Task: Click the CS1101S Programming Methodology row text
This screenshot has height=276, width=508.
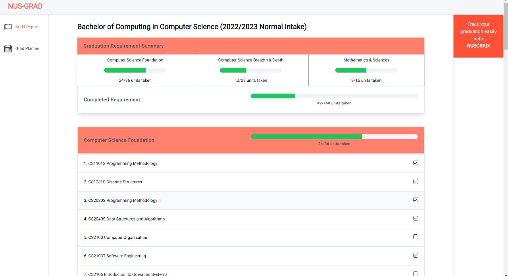Action: [x=121, y=163]
